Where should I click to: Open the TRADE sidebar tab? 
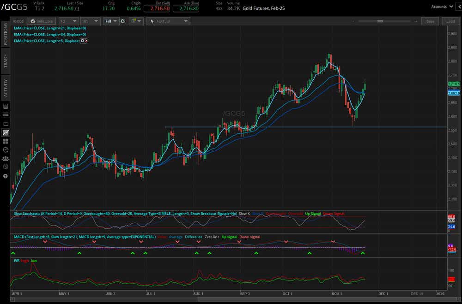click(4, 59)
